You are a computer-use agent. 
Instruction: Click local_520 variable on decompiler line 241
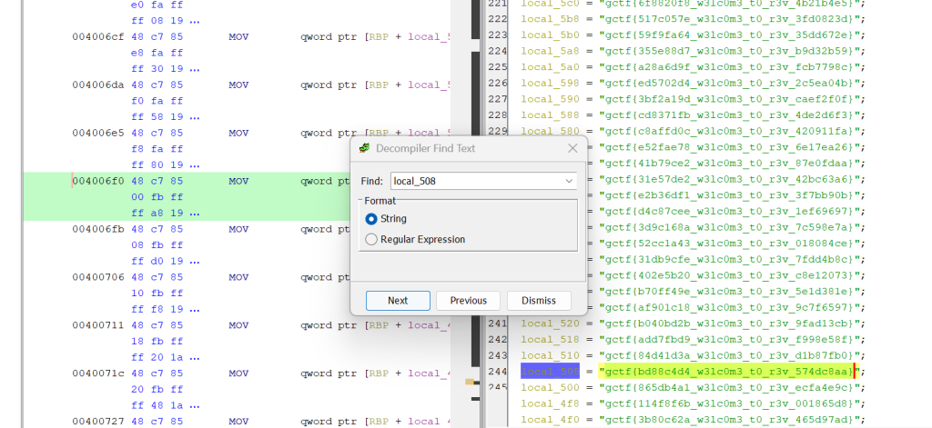point(550,323)
